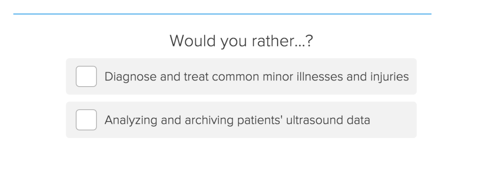The image size is (482, 178).
Task: Select the "Diagnose and treat common minor illnesses" label
Action: pyautogui.click(x=257, y=77)
